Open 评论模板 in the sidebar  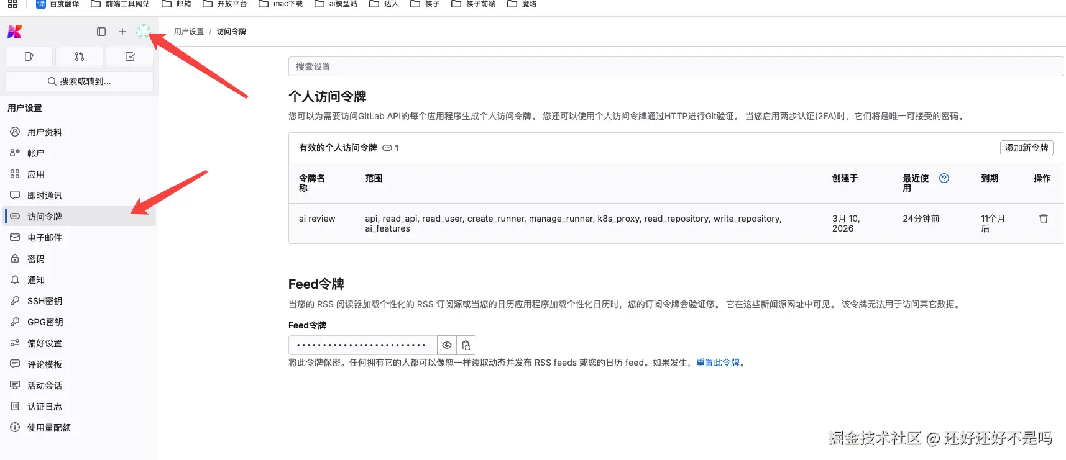pyautogui.click(x=80, y=364)
